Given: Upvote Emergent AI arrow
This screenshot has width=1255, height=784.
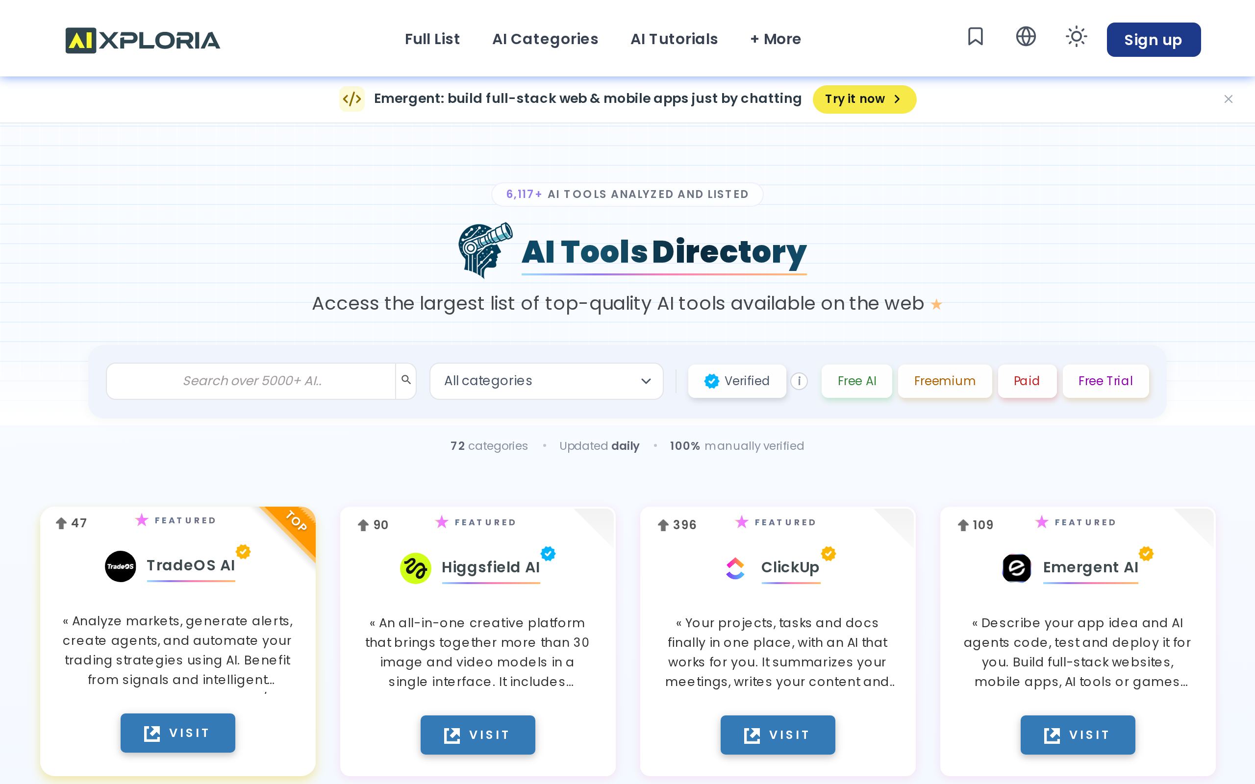Looking at the screenshot, I should (x=963, y=525).
